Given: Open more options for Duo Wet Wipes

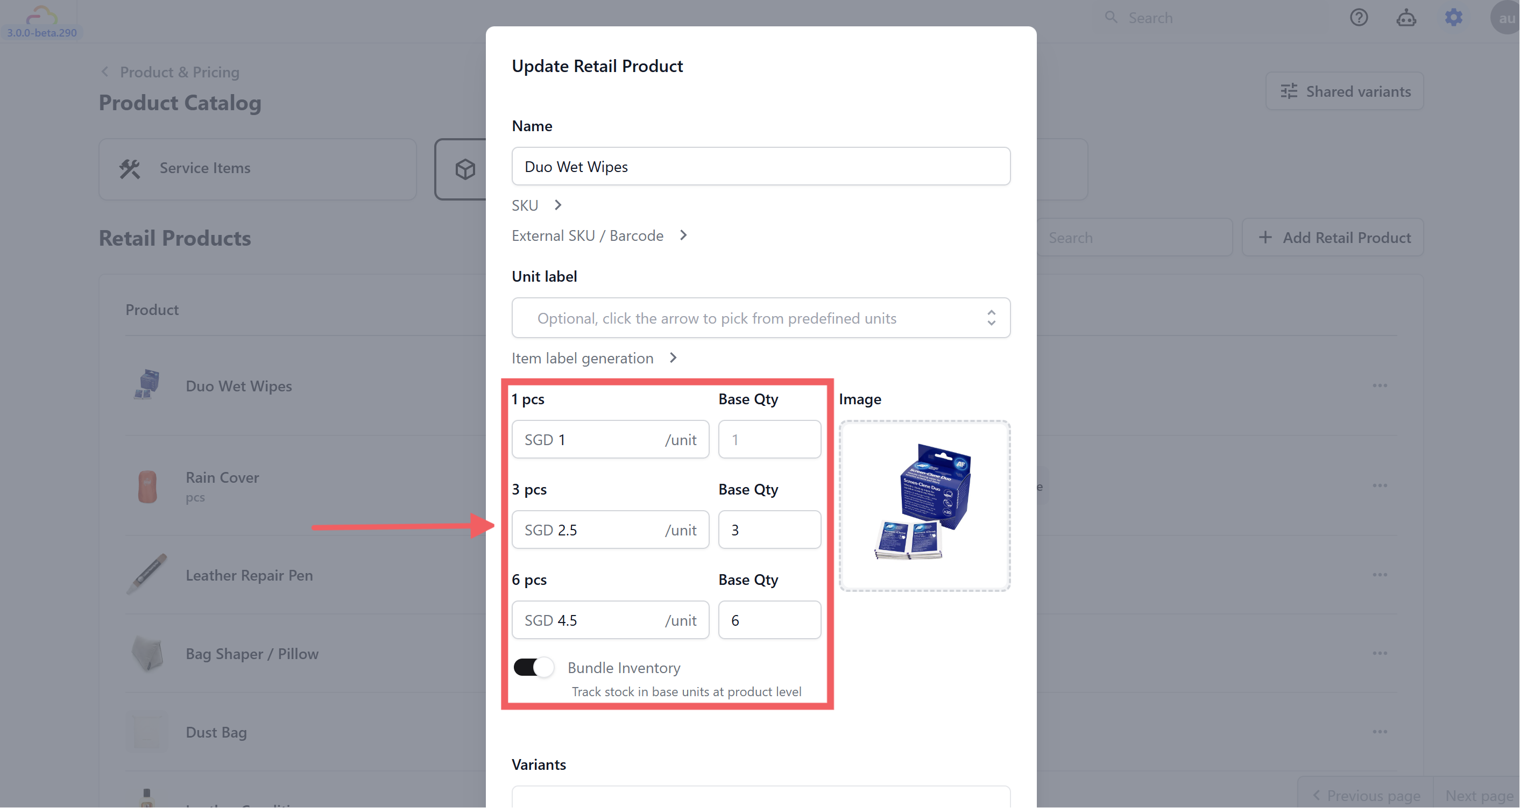Looking at the screenshot, I should click(1379, 385).
